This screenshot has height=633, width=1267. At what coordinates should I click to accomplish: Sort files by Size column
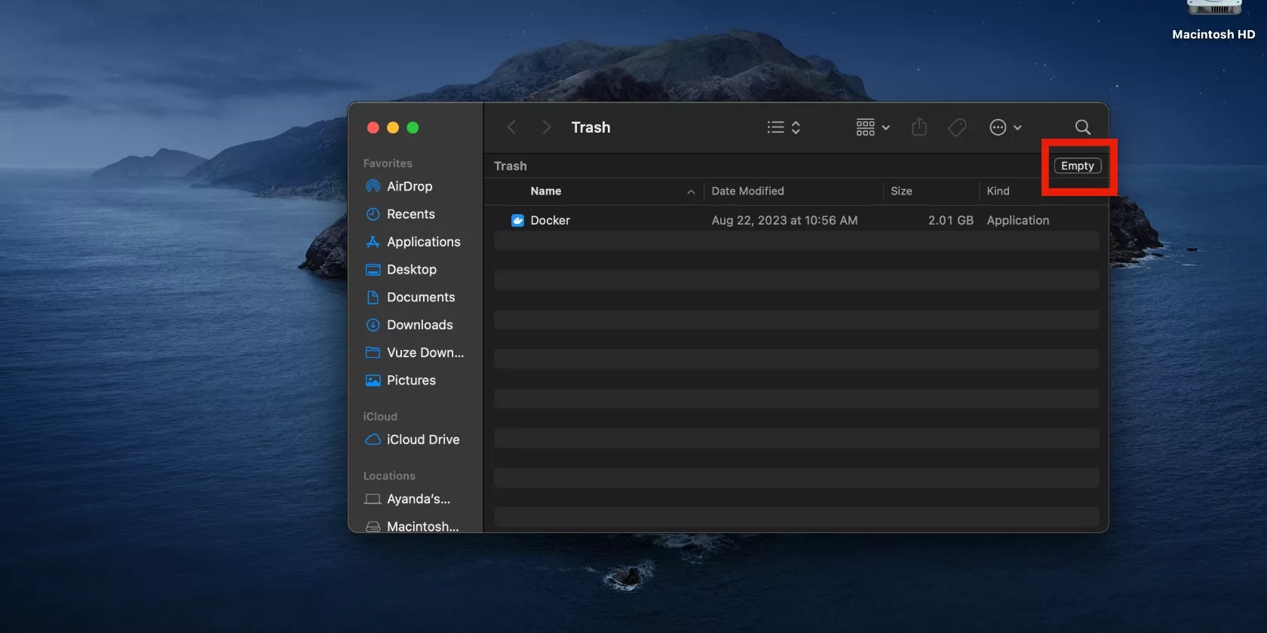point(901,191)
